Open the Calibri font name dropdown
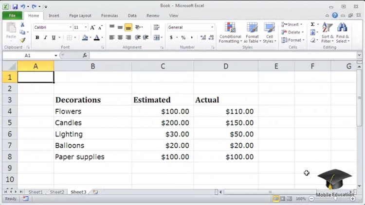 70,27
